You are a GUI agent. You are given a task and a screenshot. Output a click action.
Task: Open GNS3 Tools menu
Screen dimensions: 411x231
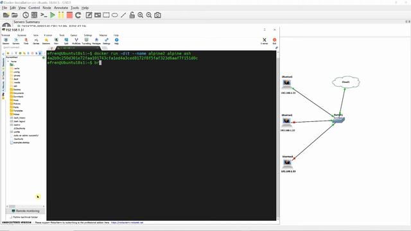pos(74,8)
